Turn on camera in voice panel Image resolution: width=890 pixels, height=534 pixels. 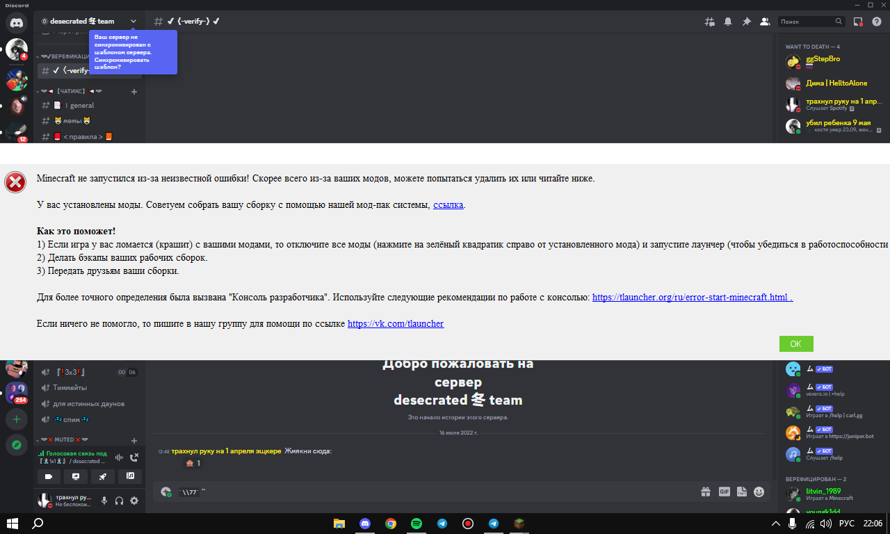click(49, 476)
